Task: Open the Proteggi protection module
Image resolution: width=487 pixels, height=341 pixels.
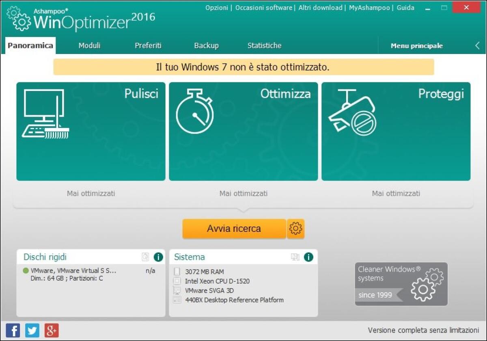Action: (396, 132)
